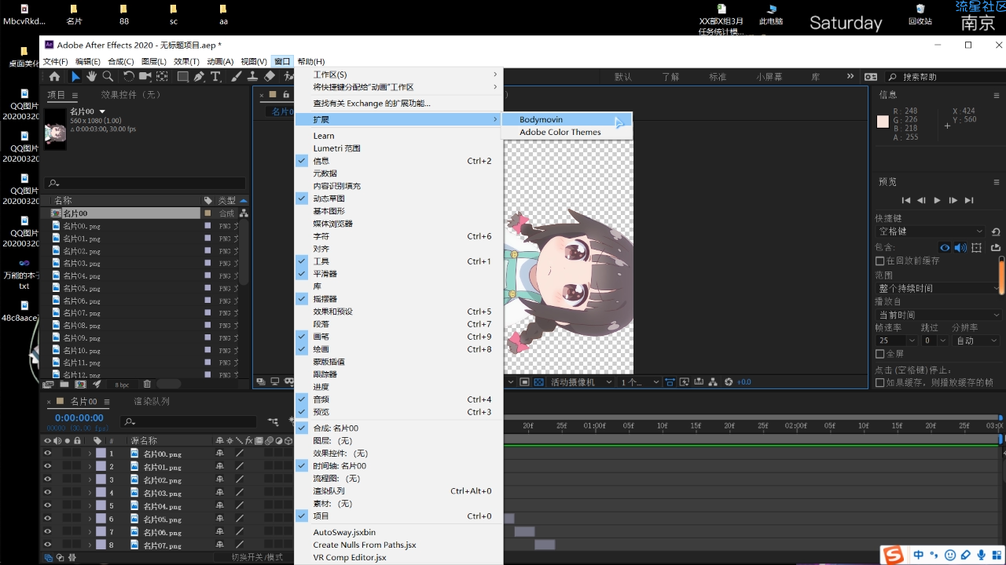Open 文件(F) menu in menu bar

coord(55,61)
